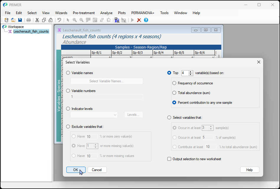Click the zoom to 100 icon

[x=88, y=20]
